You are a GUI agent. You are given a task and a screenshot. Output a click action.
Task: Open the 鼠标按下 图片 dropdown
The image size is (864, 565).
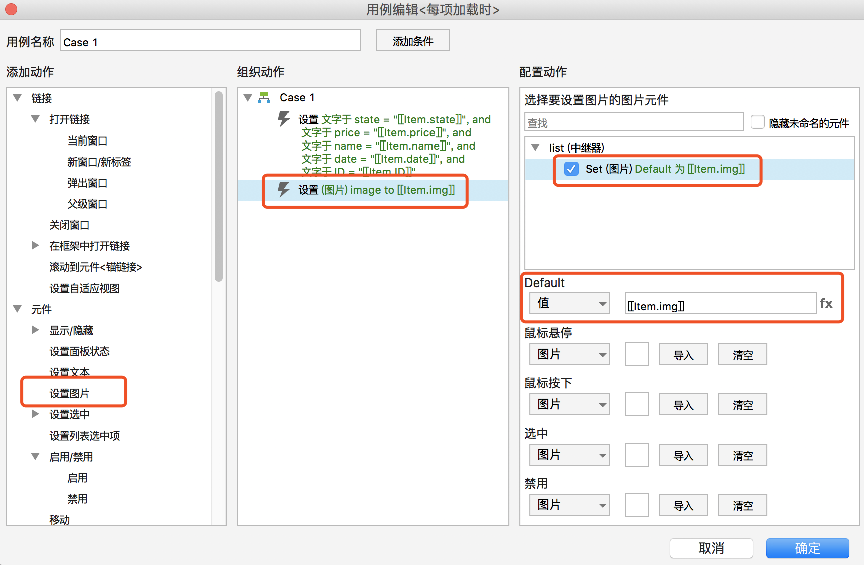569,405
